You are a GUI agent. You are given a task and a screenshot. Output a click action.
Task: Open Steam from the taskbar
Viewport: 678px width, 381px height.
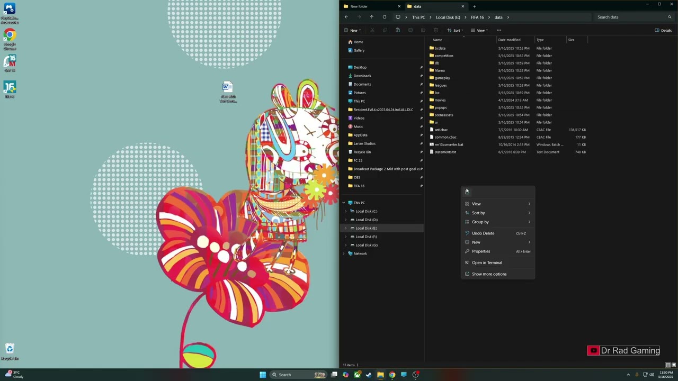(x=369, y=375)
